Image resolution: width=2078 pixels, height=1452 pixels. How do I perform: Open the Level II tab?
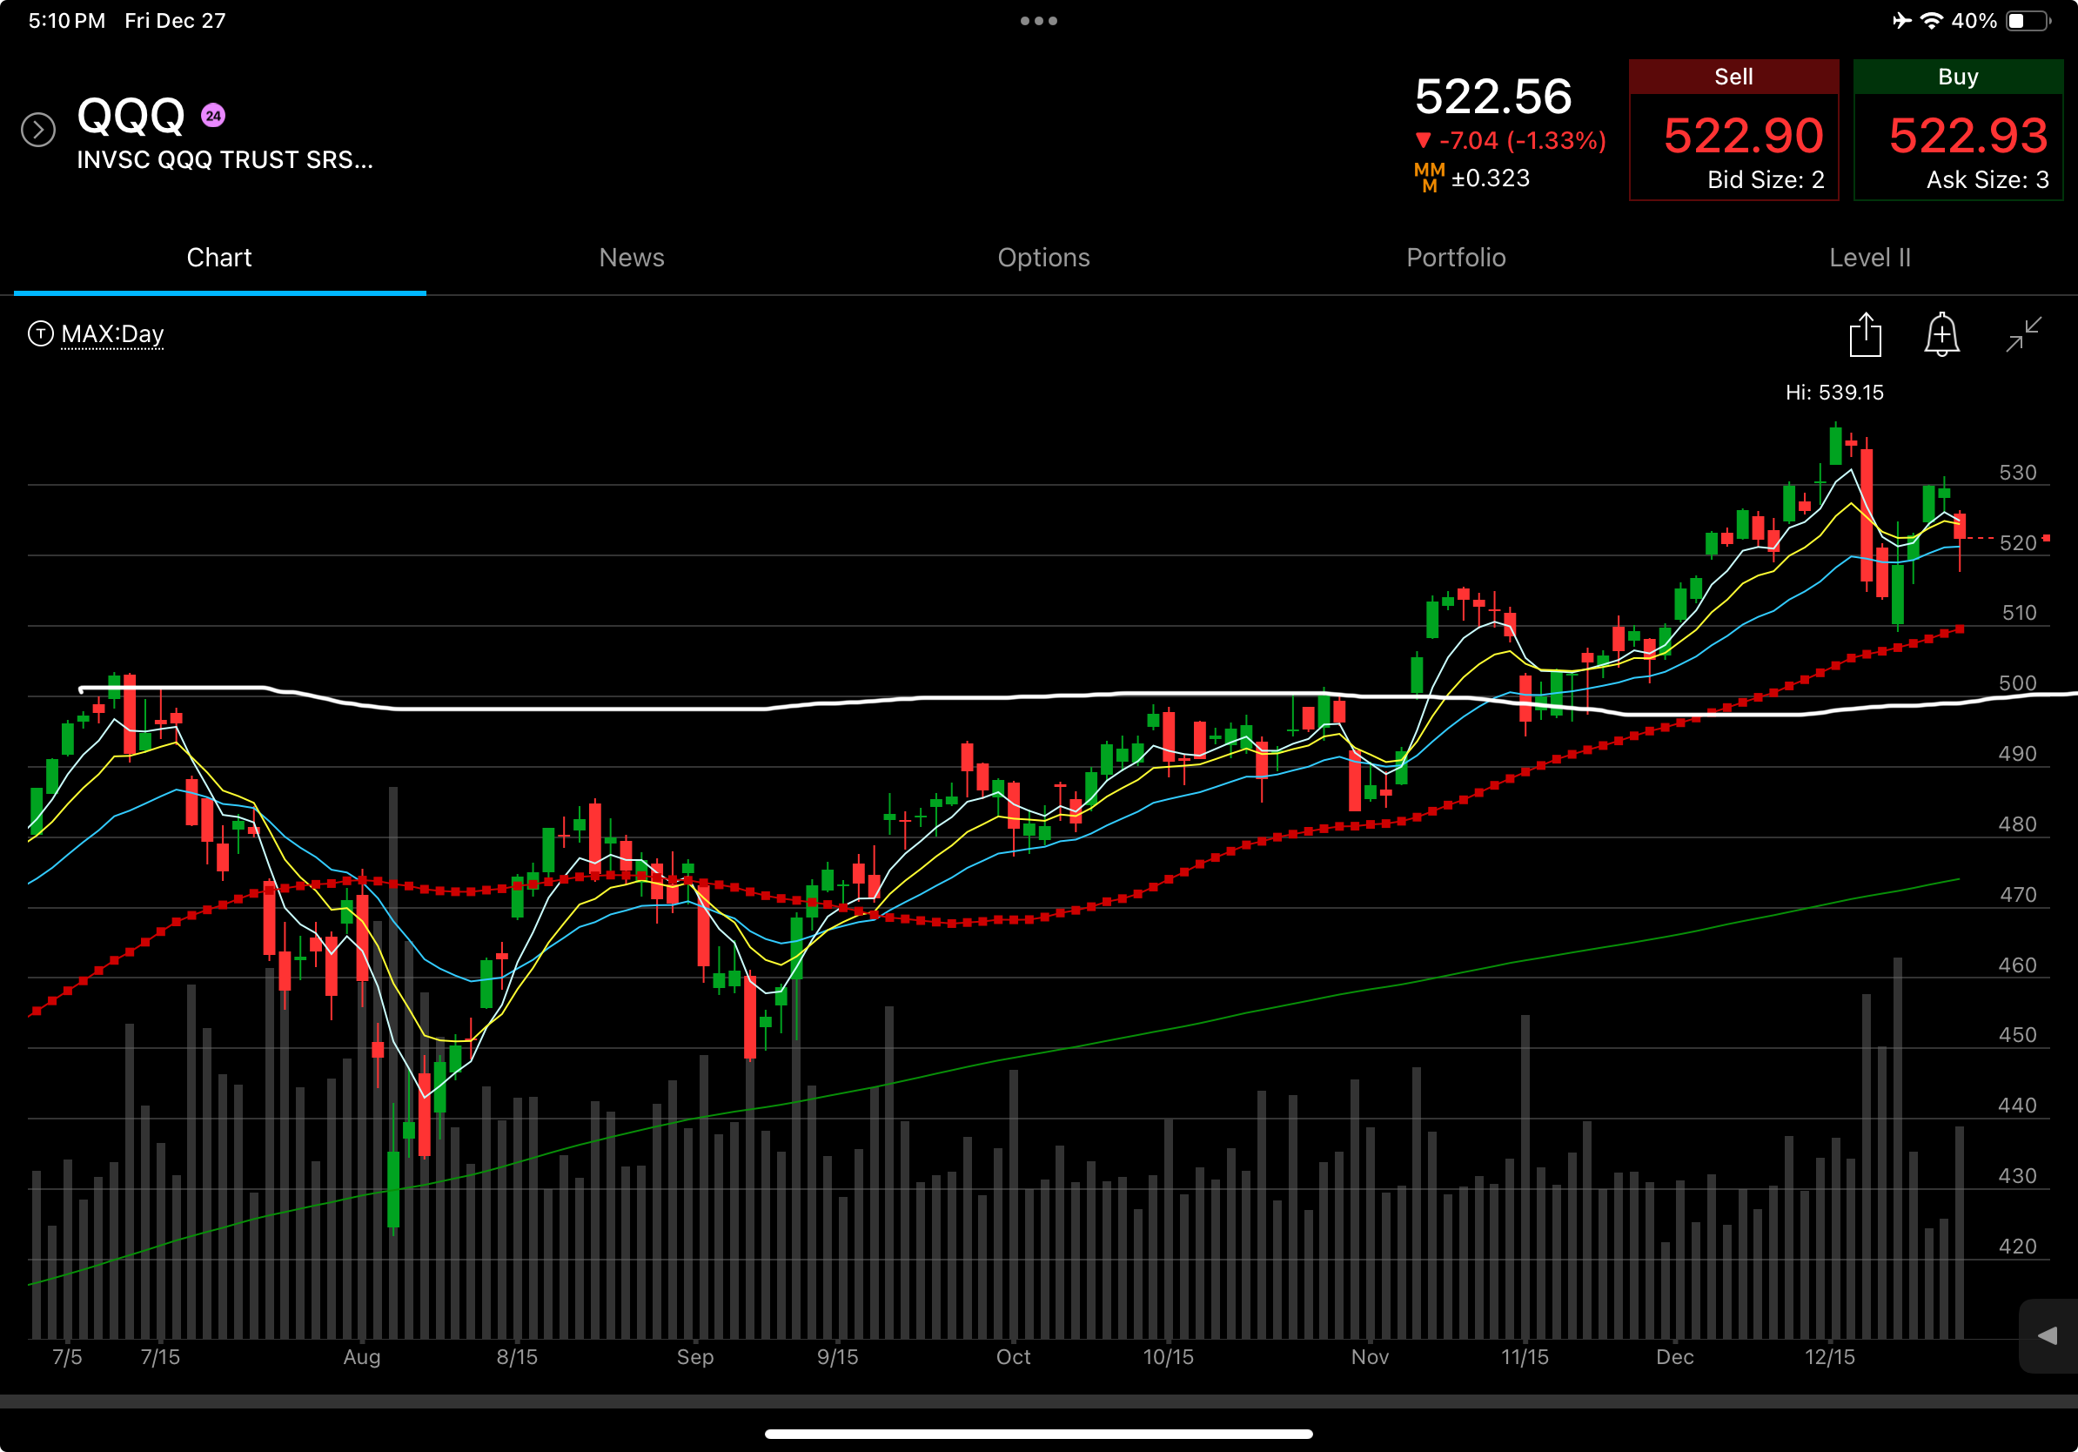[x=1869, y=258]
